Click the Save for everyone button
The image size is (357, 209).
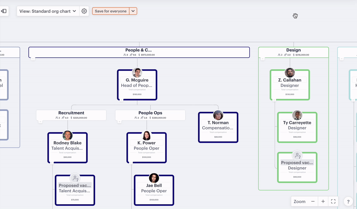(x=111, y=11)
